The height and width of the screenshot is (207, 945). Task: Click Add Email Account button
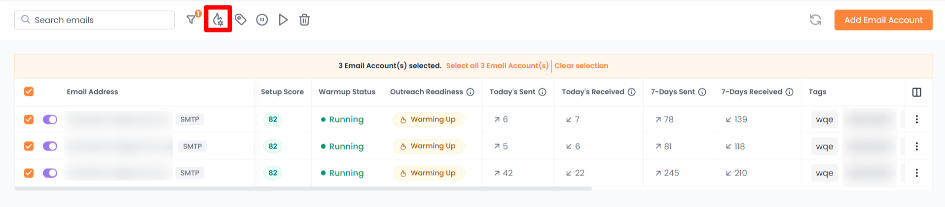click(883, 20)
